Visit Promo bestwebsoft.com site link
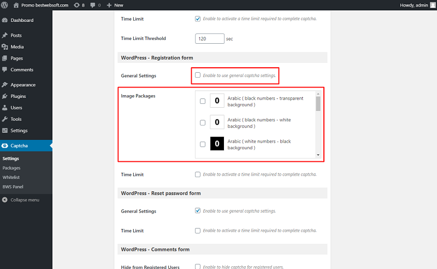 click(45, 5)
